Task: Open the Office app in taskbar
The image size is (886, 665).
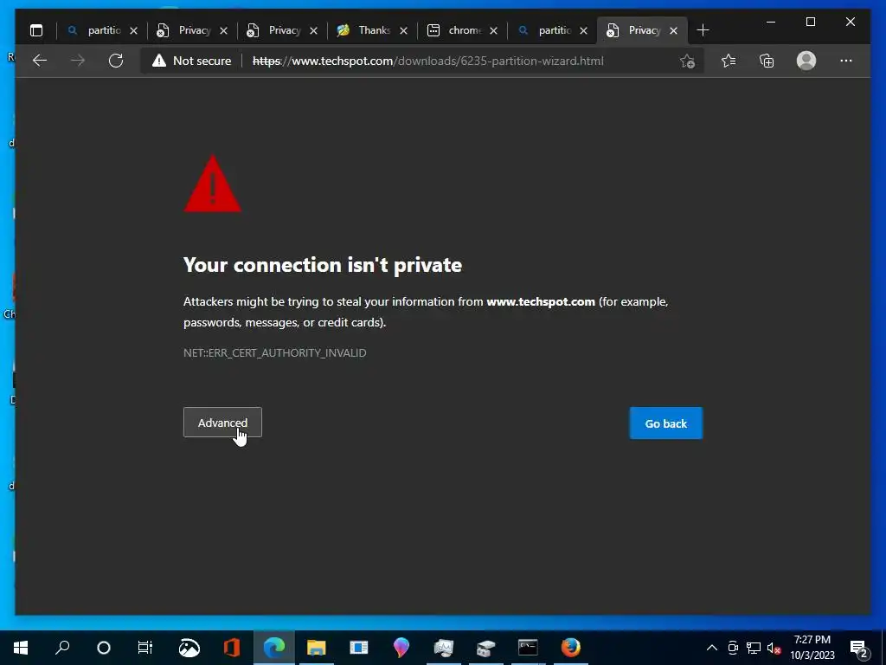Action: (232, 648)
